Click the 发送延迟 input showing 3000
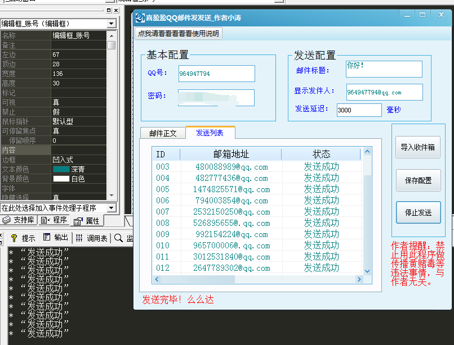The image size is (454, 345). [359, 110]
